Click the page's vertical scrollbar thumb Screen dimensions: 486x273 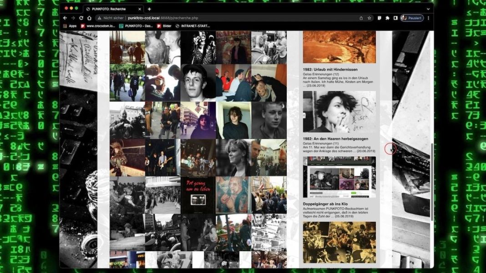coord(431,182)
